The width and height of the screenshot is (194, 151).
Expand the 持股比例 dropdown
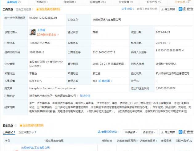(149, 132)
